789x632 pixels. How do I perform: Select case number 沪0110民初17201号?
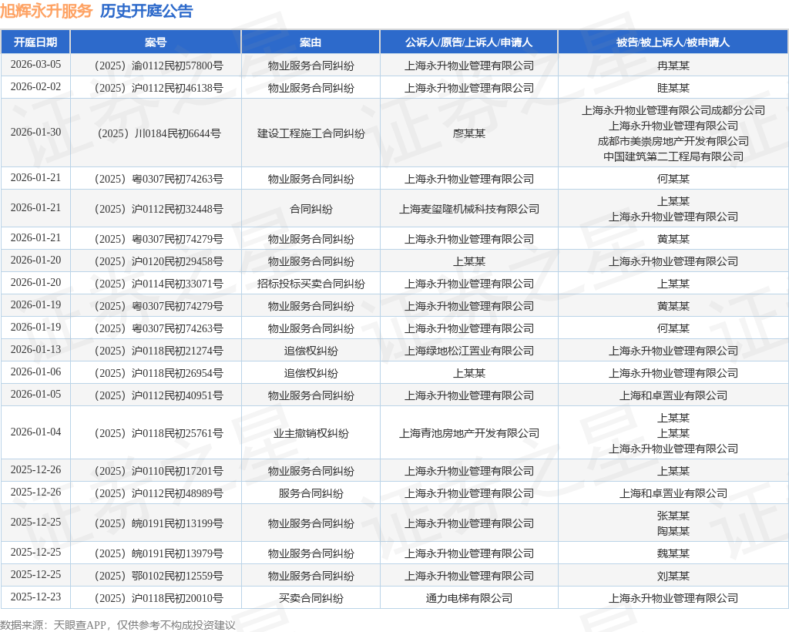[x=159, y=471]
